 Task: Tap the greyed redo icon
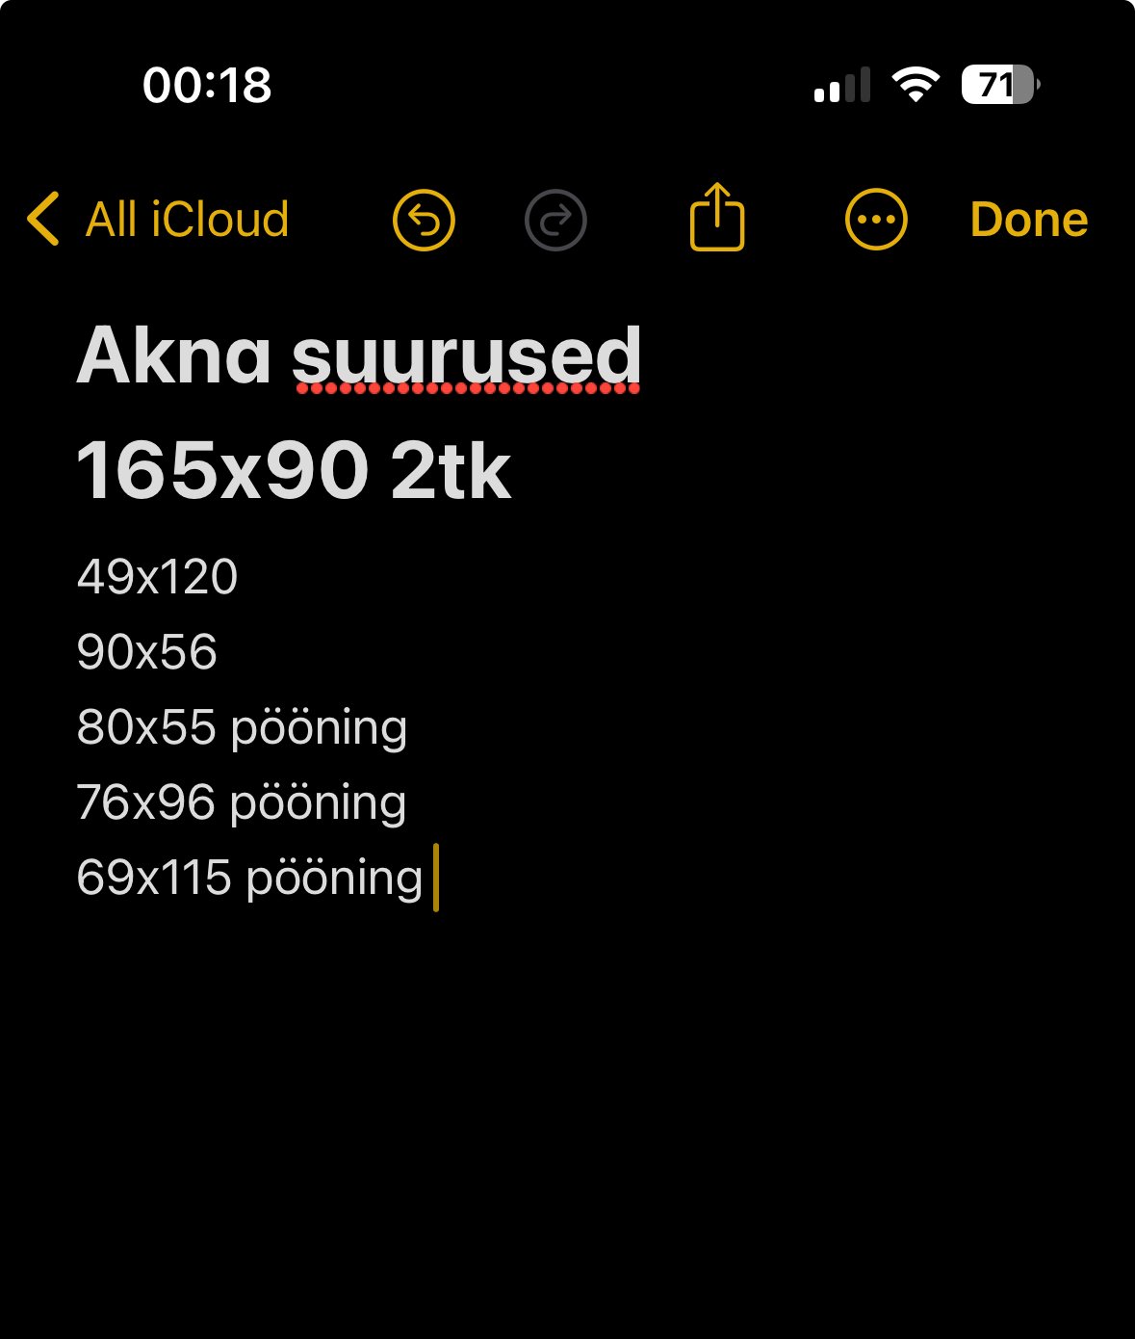555,220
